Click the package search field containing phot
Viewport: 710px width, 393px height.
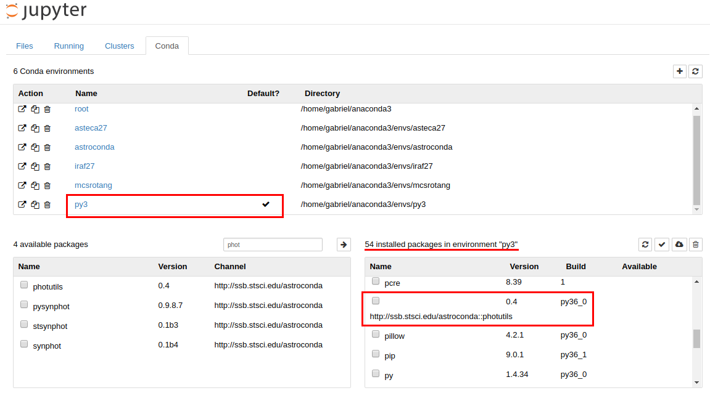tap(273, 245)
